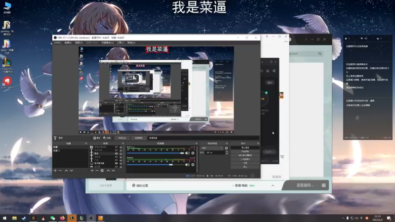Open the hamburger menu beside 正在运行
Screen dimensions: 395x222
pos(324,185)
